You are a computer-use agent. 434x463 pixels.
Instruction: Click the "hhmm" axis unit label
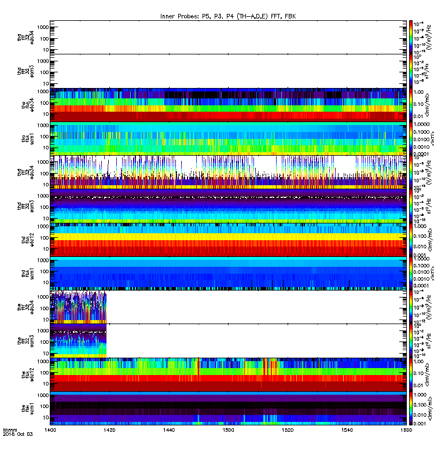(10, 430)
